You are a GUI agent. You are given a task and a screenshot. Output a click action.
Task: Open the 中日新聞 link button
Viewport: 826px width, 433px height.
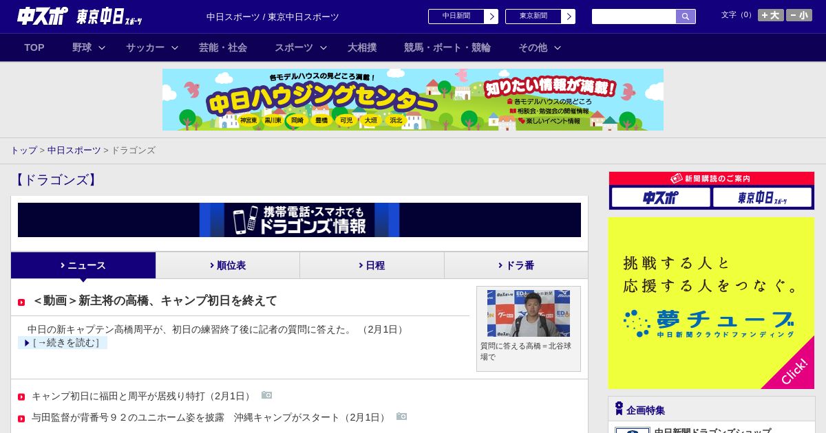click(x=456, y=16)
